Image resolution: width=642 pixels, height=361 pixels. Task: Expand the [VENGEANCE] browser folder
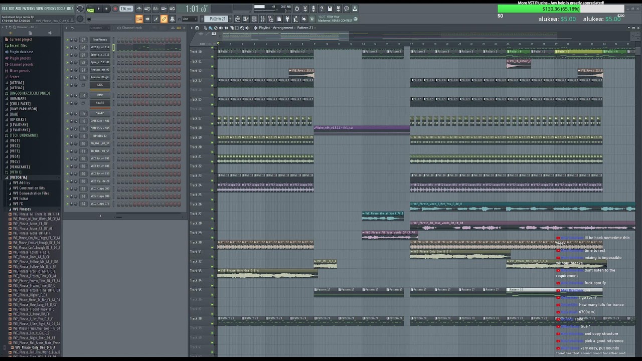pyautogui.click(x=20, y=167)
